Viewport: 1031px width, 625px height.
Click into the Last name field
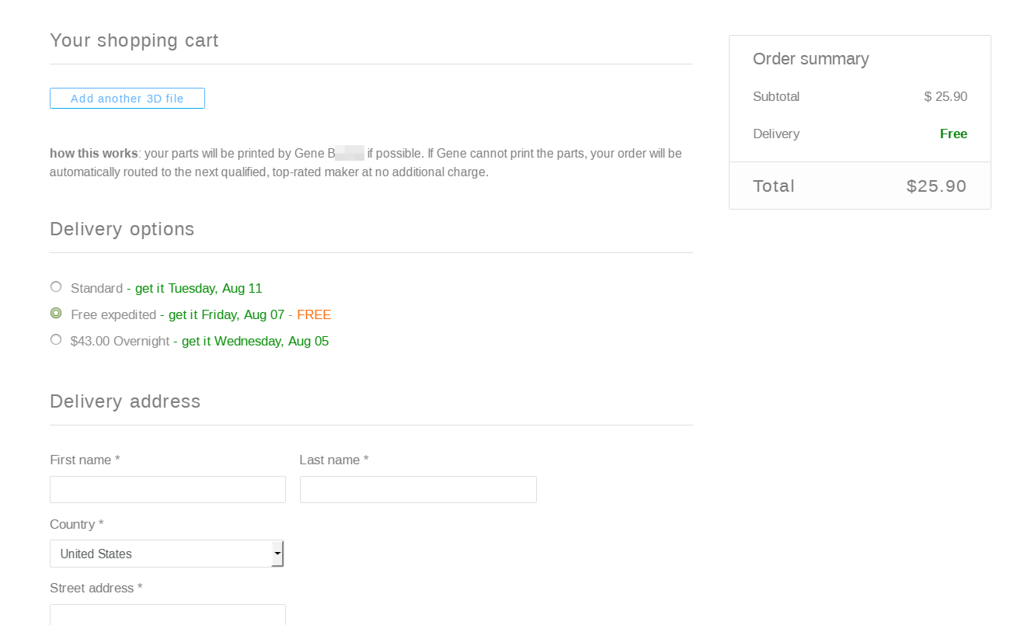point(418,489)
